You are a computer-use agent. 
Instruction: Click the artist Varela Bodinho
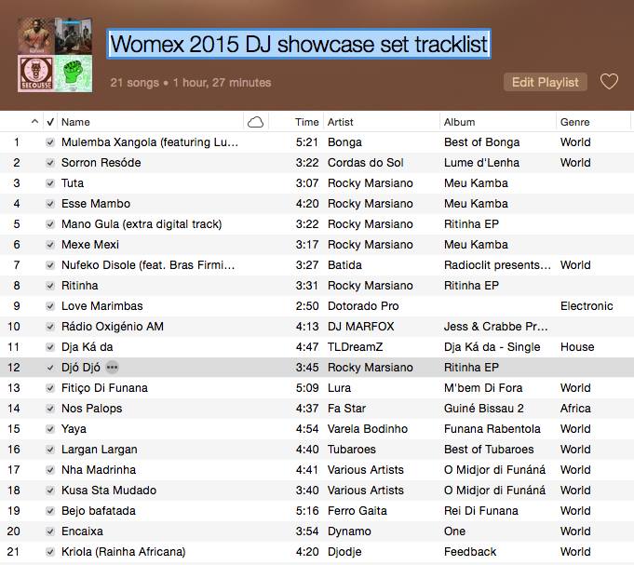(367, 429)
